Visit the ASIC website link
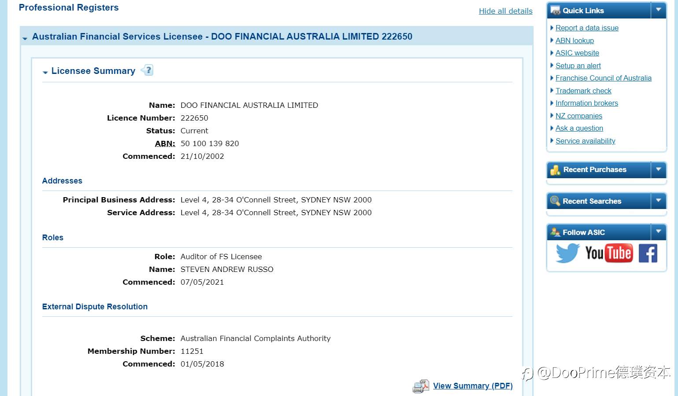The width and height of the screenshot is (678, 396). [x=577, y=53]
